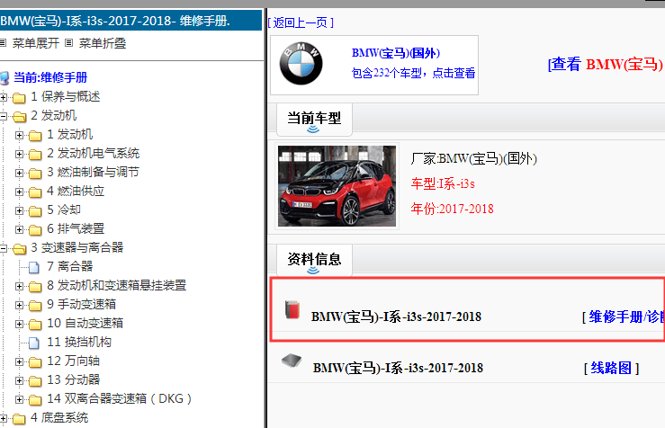Click folder icon of 2 发动机电气系统

(35, 155)
